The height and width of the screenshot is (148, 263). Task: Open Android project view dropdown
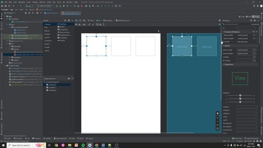point(10,13)
